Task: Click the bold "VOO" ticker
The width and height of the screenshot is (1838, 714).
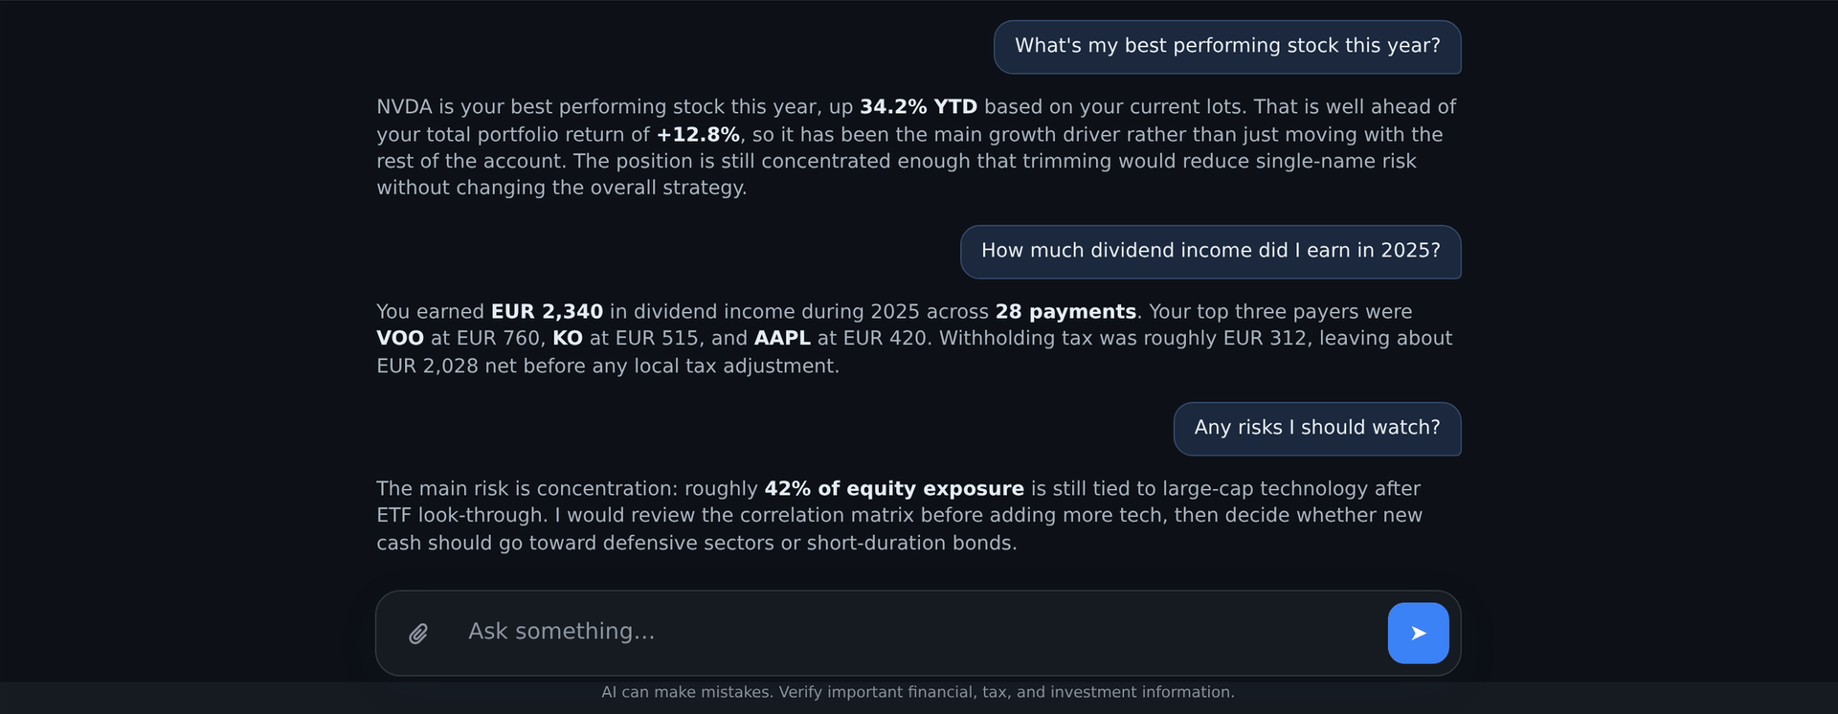Action: (400, 339)
